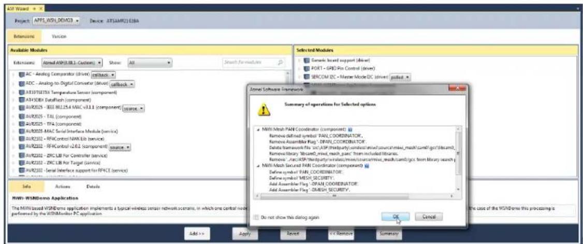Click module icon beside AVR2025-MAC Serial Interface Module
This screenshot has width=583, height=244.
tap(22, 132)
